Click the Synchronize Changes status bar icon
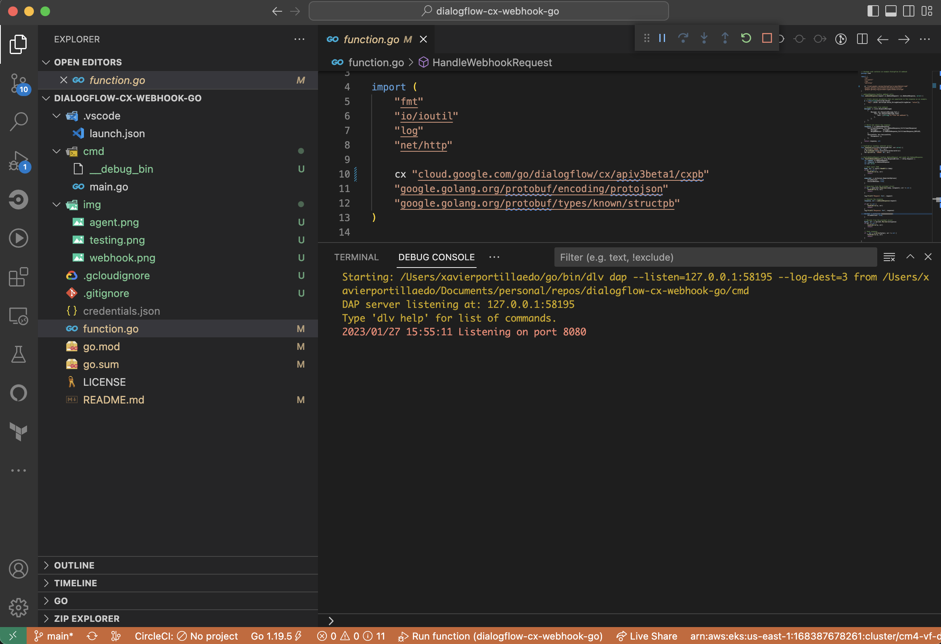Image resolution: width=941 pixels, height=644 pixels. pos(92,636)
